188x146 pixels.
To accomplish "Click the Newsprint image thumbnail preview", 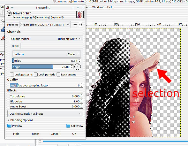I will (x=80, y=15).
